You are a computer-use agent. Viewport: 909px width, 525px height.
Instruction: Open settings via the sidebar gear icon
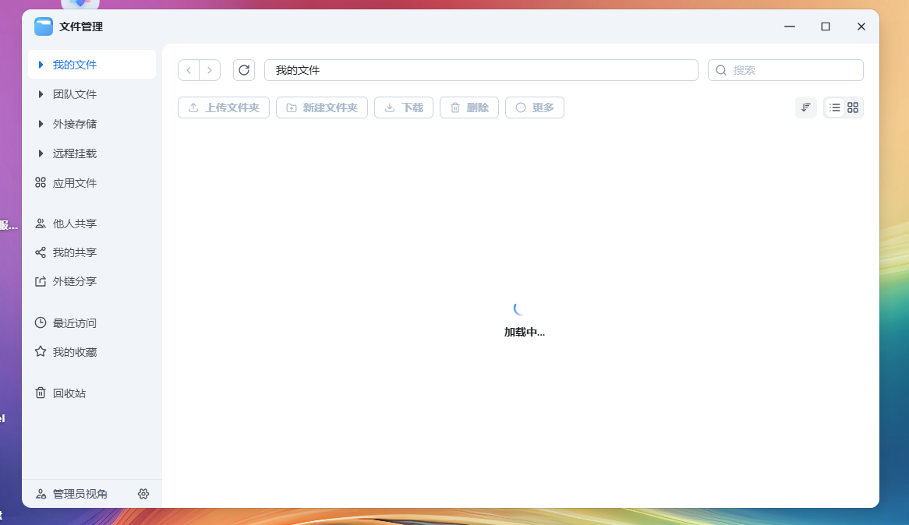click(143, 494)
